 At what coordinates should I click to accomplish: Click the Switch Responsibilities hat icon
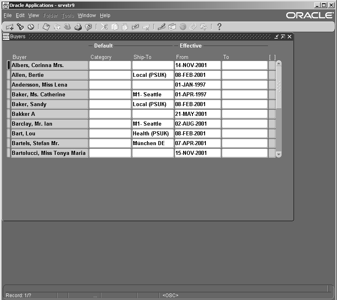tap(67, 27)
